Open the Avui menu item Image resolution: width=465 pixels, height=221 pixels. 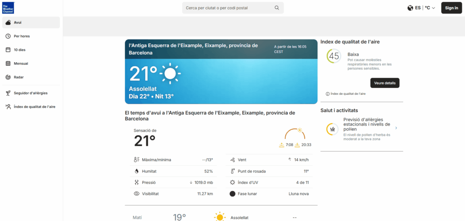[31, 23]
